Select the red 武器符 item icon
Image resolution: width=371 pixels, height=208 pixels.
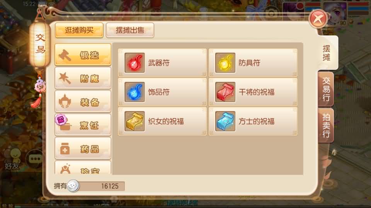point(134,63)
